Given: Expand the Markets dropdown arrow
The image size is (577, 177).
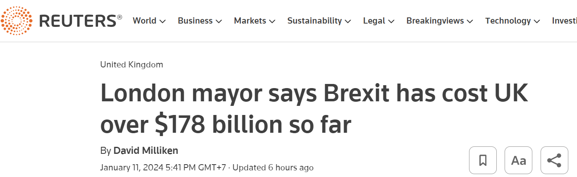Looking at the screenshot, I should coord(272,21).
